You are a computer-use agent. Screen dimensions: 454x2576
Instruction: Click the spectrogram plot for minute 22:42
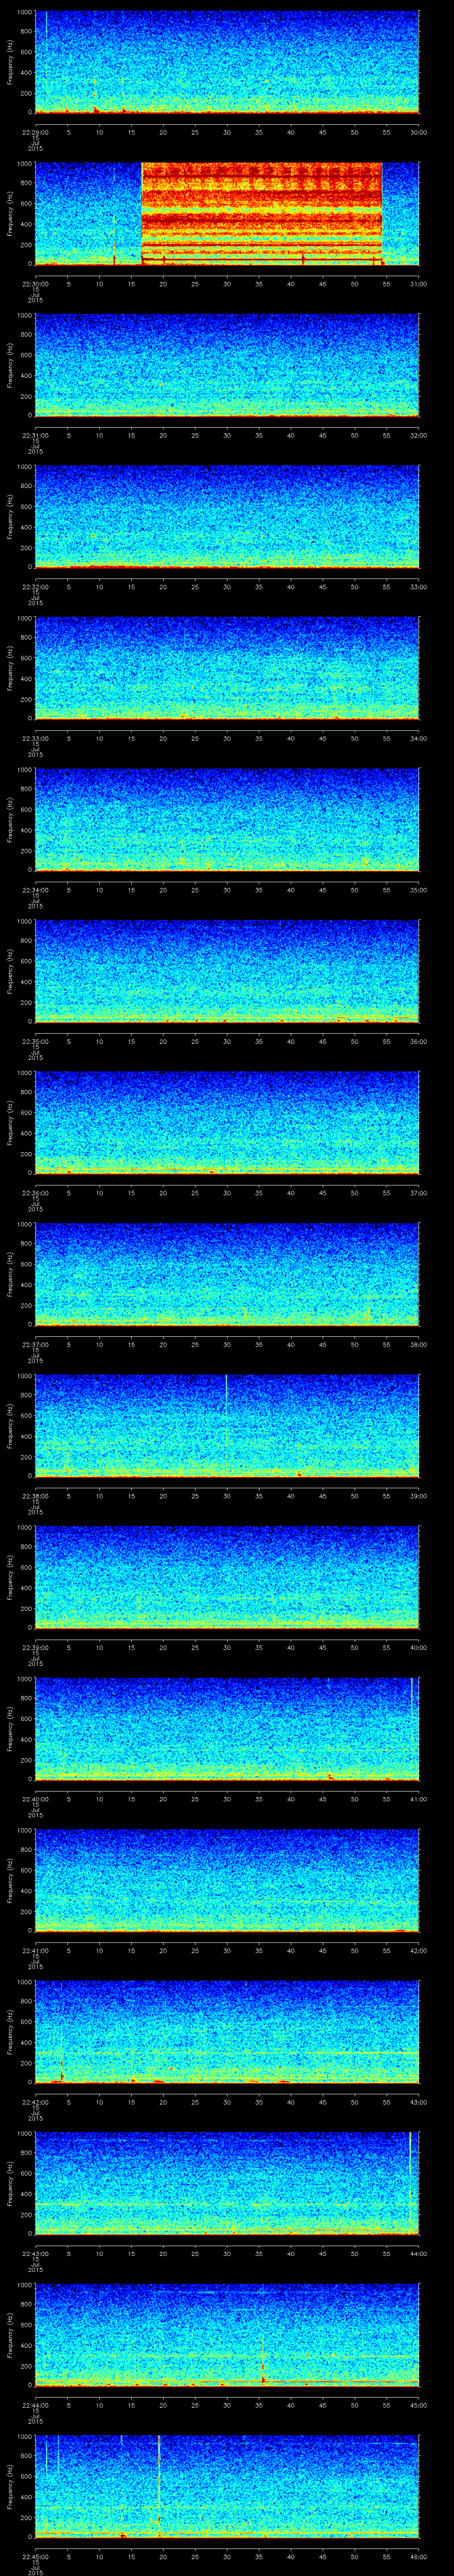pos(227,2032)
